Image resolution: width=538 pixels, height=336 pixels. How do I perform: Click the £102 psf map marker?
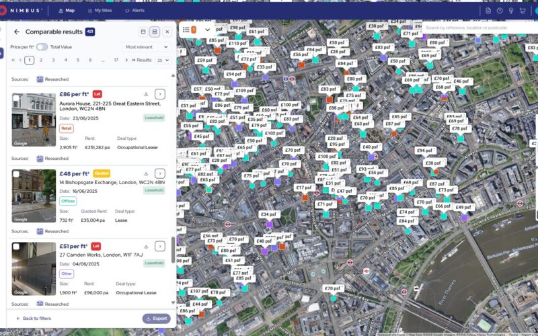coord(274,133)
